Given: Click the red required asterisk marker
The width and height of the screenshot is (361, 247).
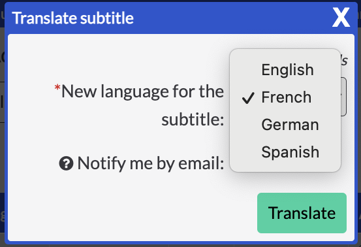Looking at the screenshot, I should click(x=57, y=88).
